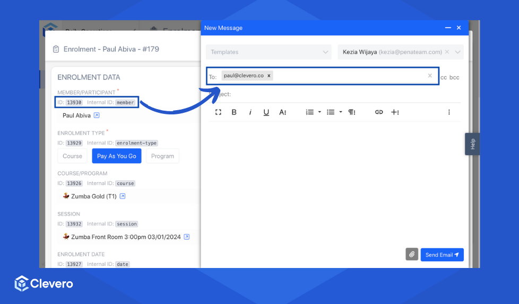Underline text in message editor

click(x=266, y=112)
